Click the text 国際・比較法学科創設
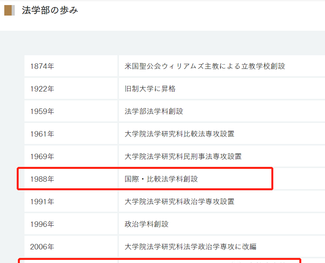Image resolution: width=325 pixels, height=263 pixels. point(161,179)
